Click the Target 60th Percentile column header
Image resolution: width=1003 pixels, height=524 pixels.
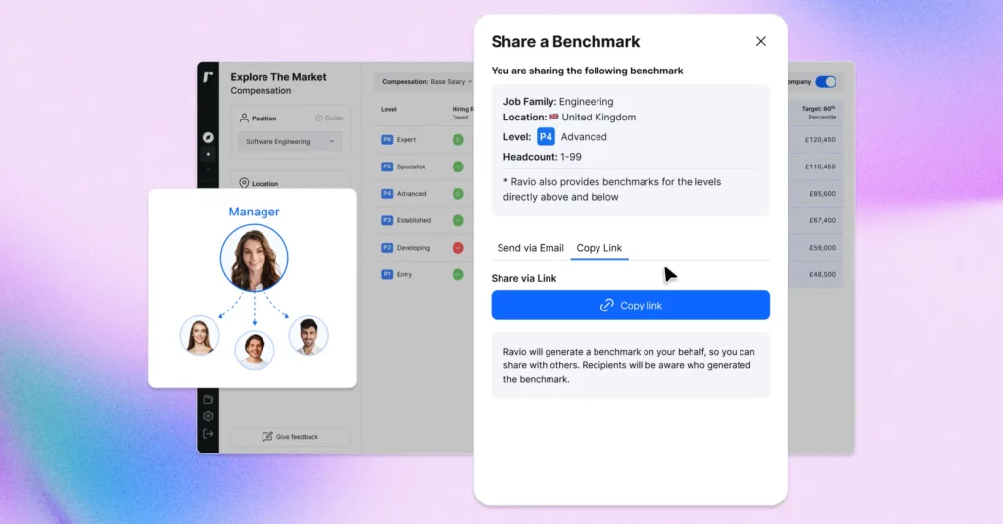point(819,113)
